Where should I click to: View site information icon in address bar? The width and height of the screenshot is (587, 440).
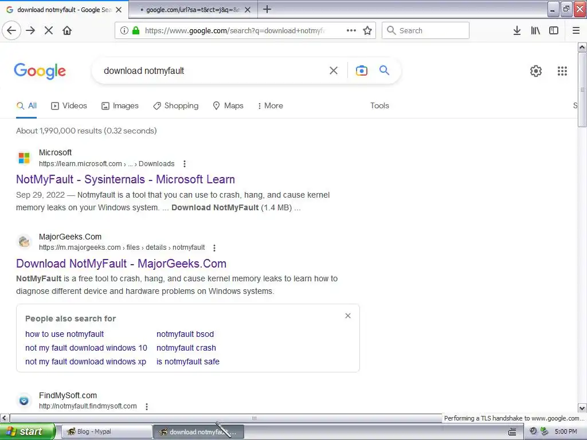coord(124,31)
